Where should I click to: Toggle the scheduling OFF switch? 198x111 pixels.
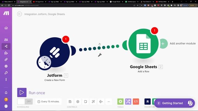point(25,101)
